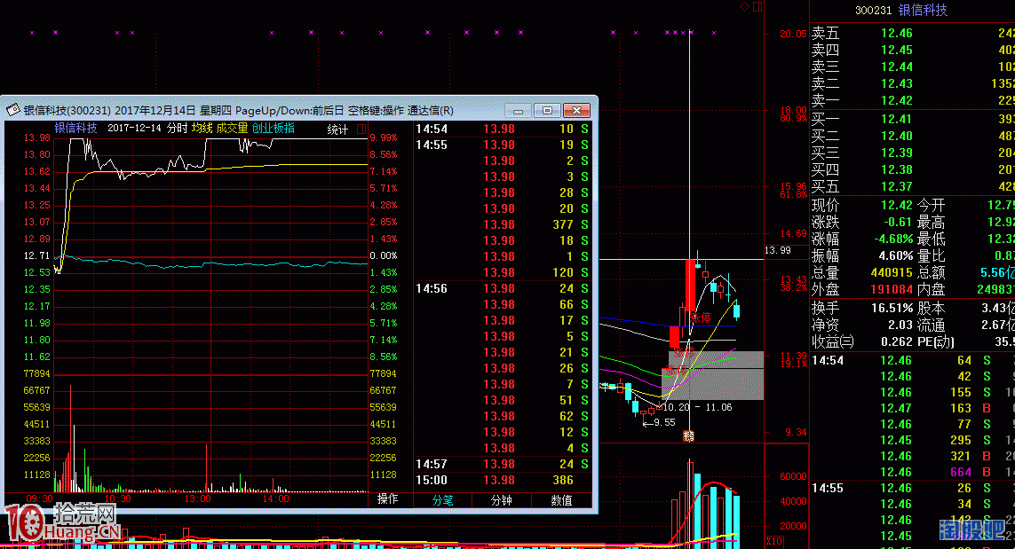Click the 20.05 K-line price axis label

[x=793, y=34]
